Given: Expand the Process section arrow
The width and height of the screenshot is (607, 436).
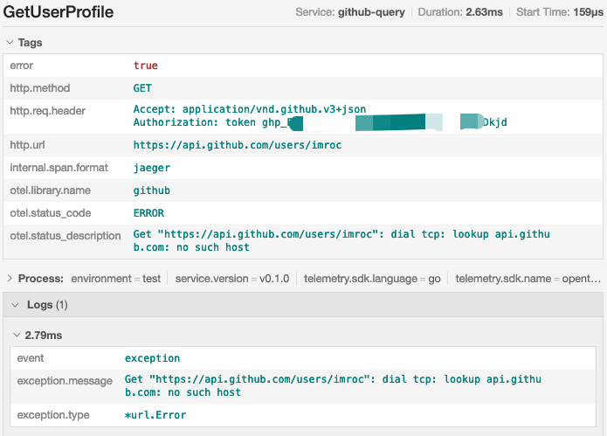Looking at the screenshot, I should pos(10,279).
